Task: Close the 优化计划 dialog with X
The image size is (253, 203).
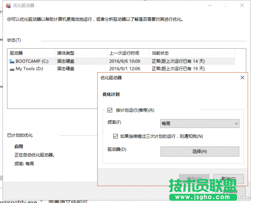Action: pos(242,78)
